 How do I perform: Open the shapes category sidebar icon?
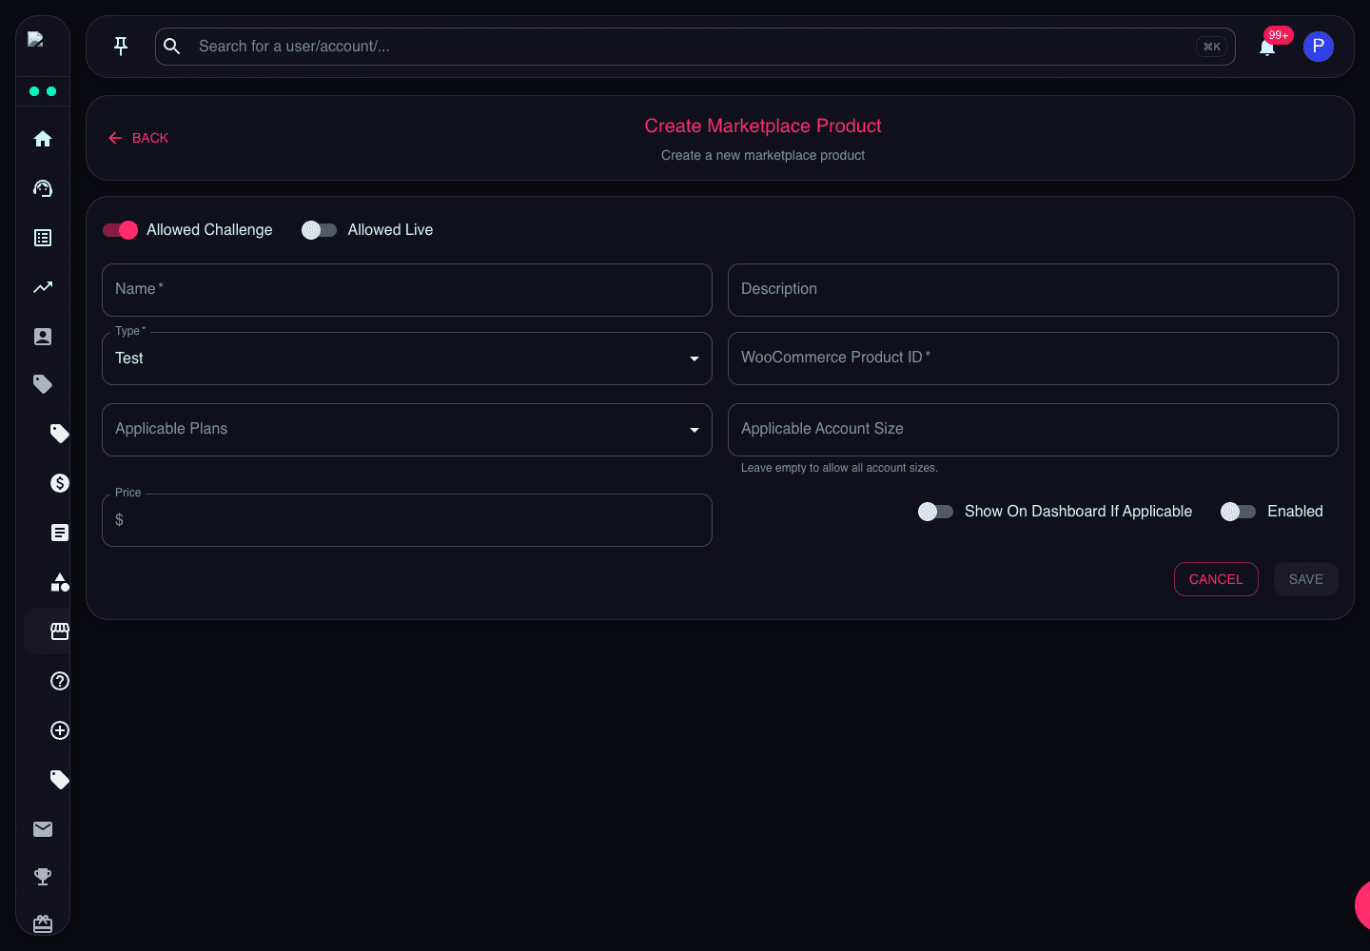pos(60,582)
